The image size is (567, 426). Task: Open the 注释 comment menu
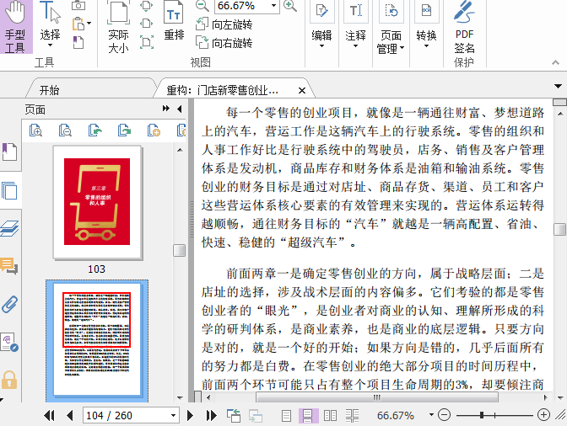(x=355, y=24)
